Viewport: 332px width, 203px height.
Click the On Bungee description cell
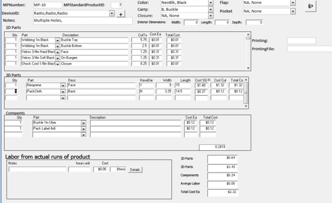(94, 58)
